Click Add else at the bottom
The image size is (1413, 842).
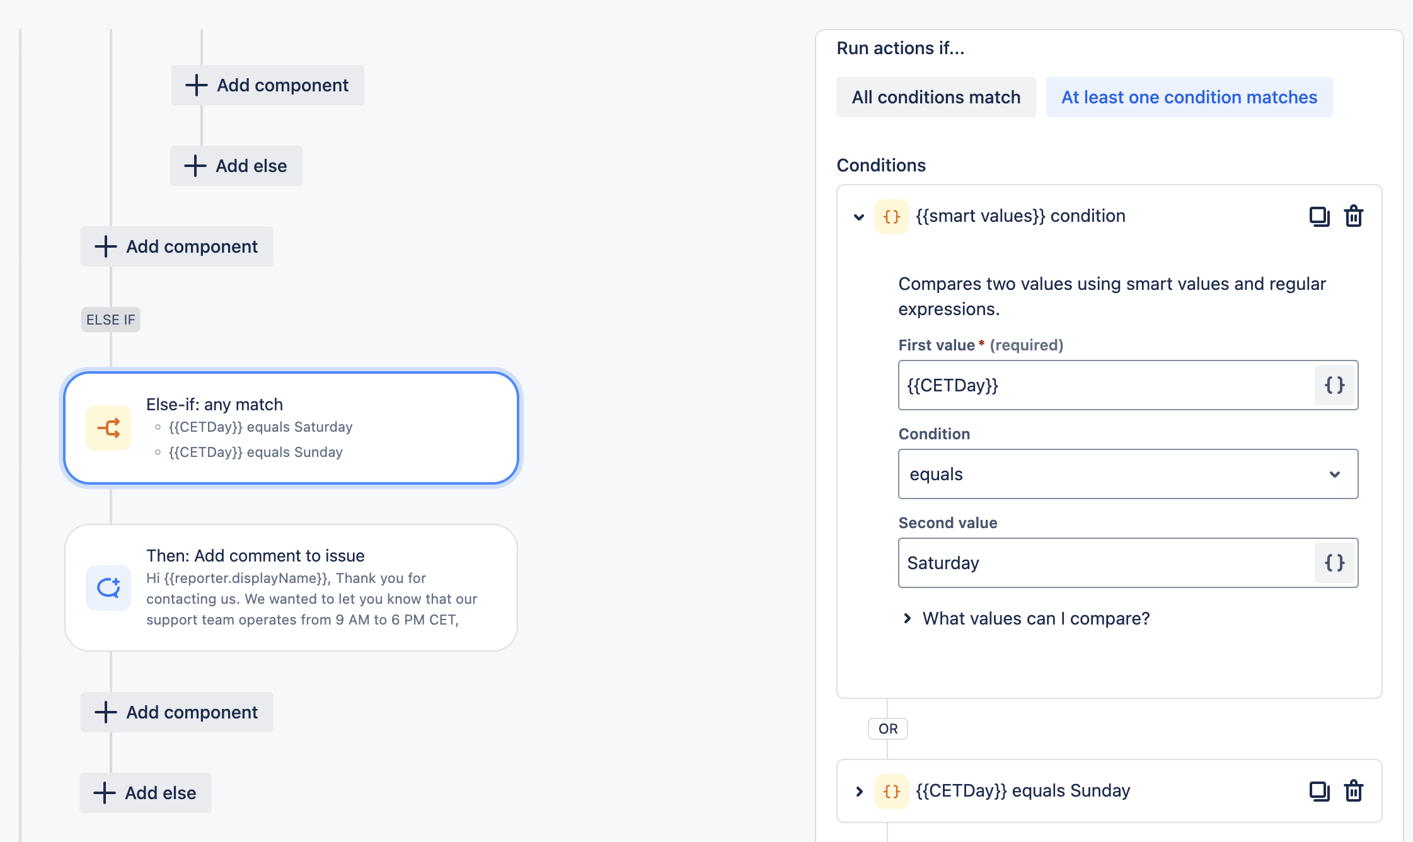click(x=146, y=793)
